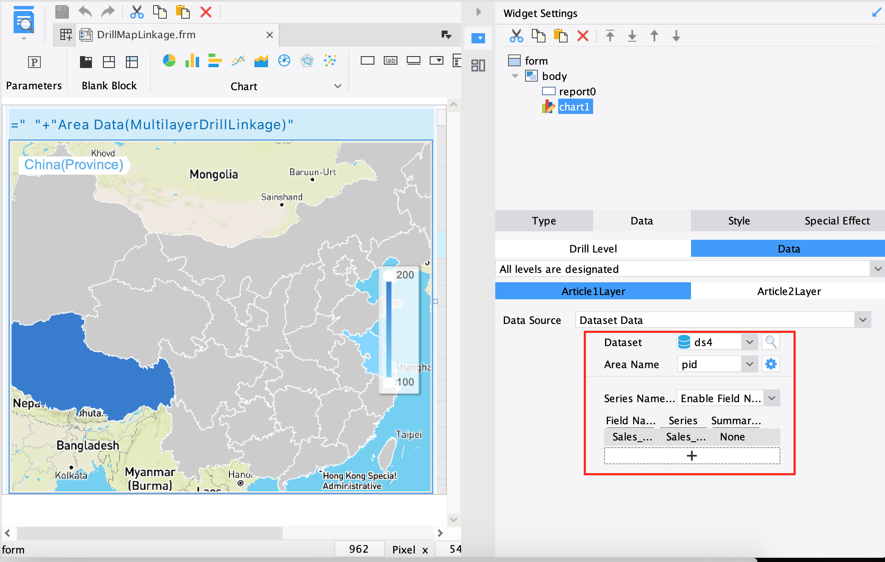Open the Dataset Data source dropdown
The height and width of the screenshot is (562, 885).
[x=863, y=320]
